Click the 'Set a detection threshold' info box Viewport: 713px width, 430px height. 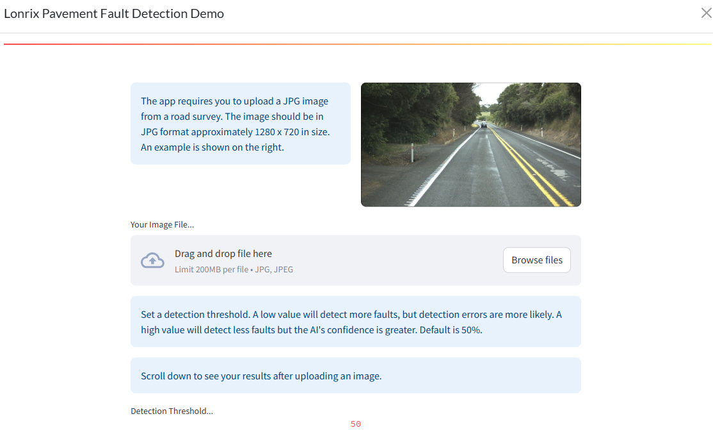[356, 322]
